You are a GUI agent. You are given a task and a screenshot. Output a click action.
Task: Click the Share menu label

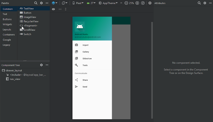[85, 80]
